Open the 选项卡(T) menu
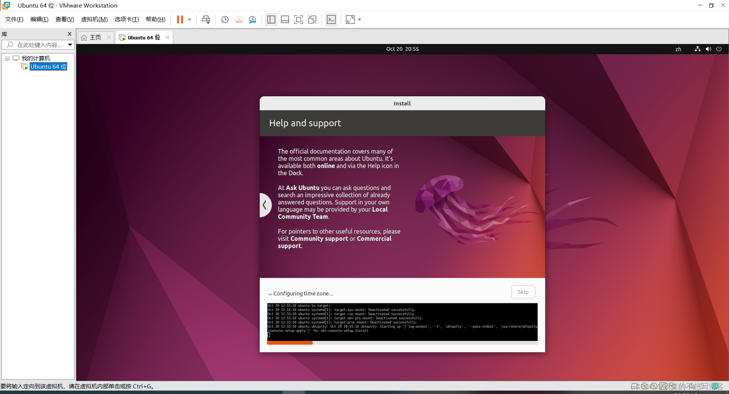This screenshot has width=729, height=394. 126,19
